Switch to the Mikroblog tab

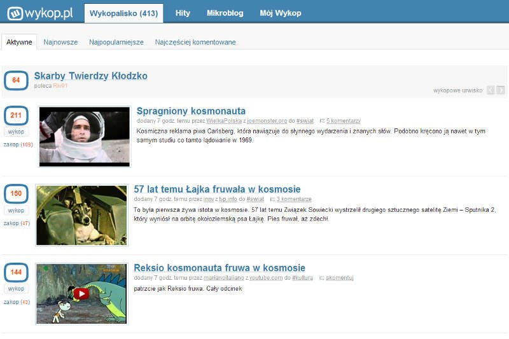pos(225,13)
